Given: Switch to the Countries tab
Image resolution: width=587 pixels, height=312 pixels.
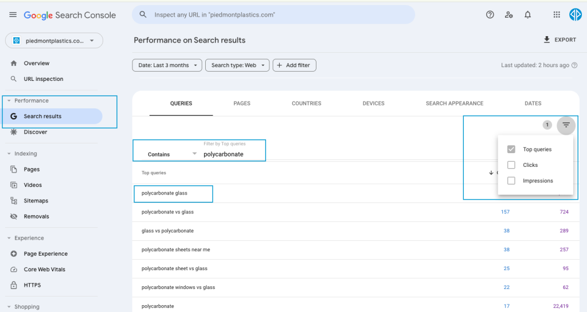Looking at the screenshot, I should 307,103.
